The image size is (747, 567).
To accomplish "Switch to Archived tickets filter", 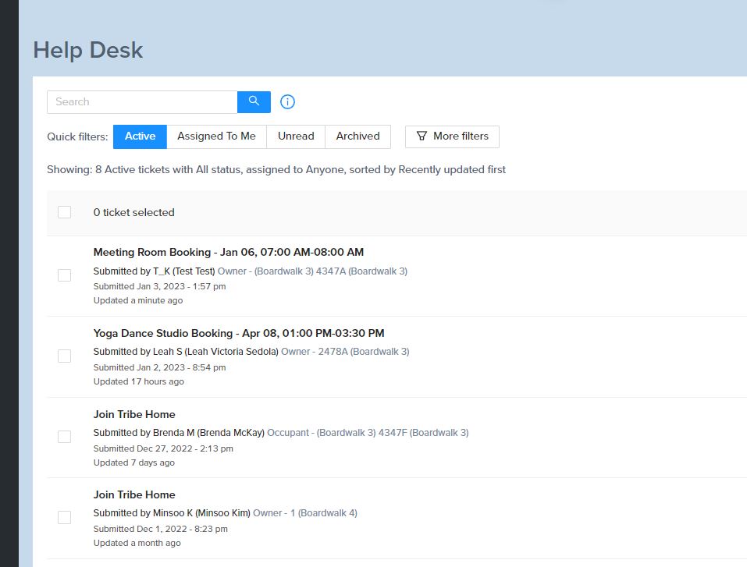I will [x=357, y=136].
